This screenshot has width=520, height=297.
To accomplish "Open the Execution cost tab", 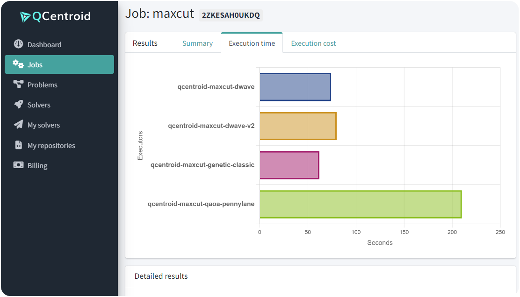I will pyautogui.click(x=313, y=43).
